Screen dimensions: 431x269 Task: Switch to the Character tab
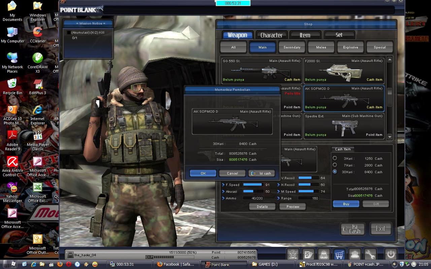[x=271, y=35]
